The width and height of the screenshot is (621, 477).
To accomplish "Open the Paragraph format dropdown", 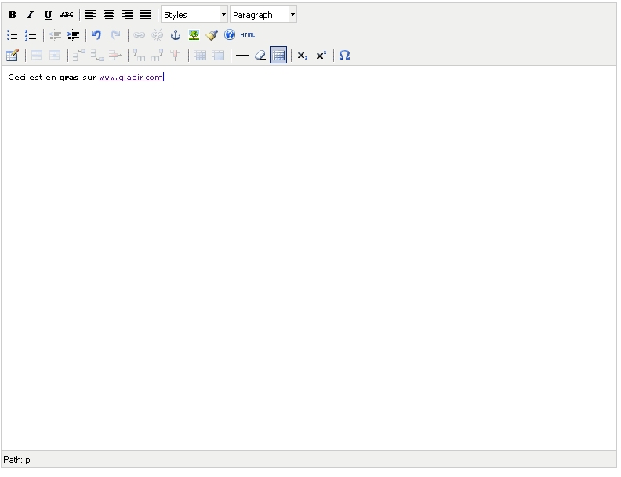I will pyautogui.click(x=263, y=15).
